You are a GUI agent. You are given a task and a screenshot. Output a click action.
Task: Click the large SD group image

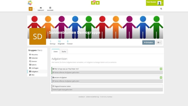[x=38, y=36]
